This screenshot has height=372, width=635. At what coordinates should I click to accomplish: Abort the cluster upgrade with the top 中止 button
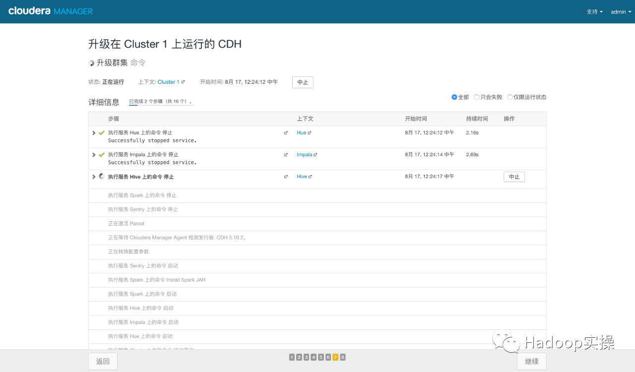pyautogui.click(x=303, y=82)
